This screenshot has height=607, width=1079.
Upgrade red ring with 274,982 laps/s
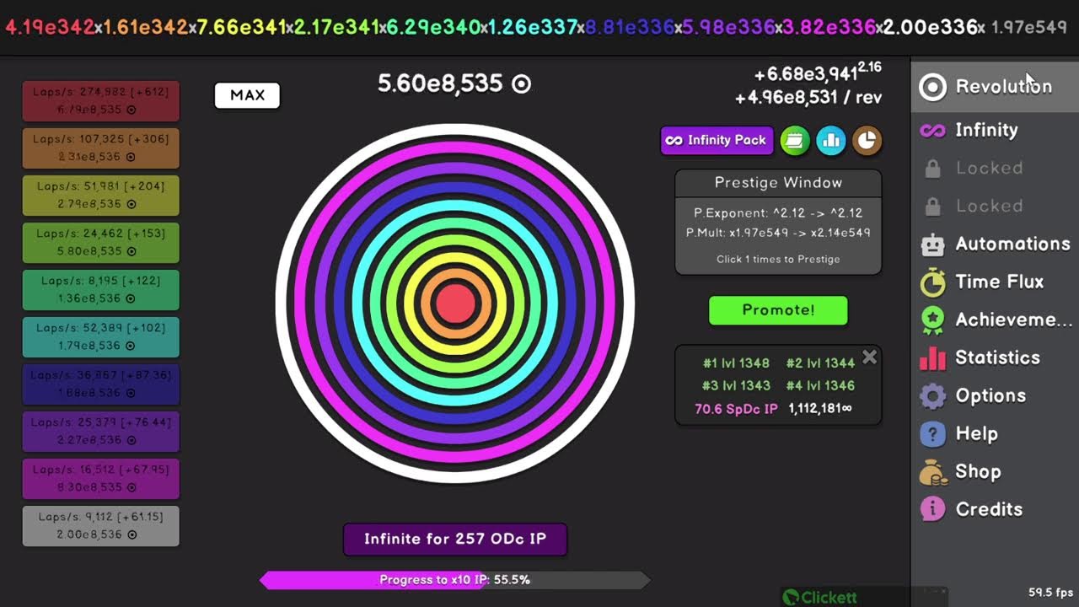click(x=101, y=101)
